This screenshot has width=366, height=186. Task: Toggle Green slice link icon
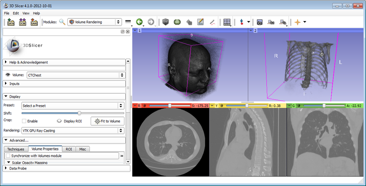tap(299, 106)
